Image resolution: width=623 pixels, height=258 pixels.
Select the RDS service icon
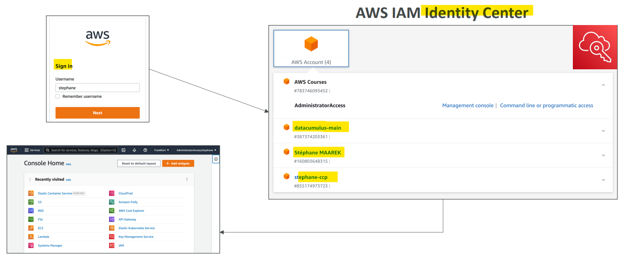point(31,211)
